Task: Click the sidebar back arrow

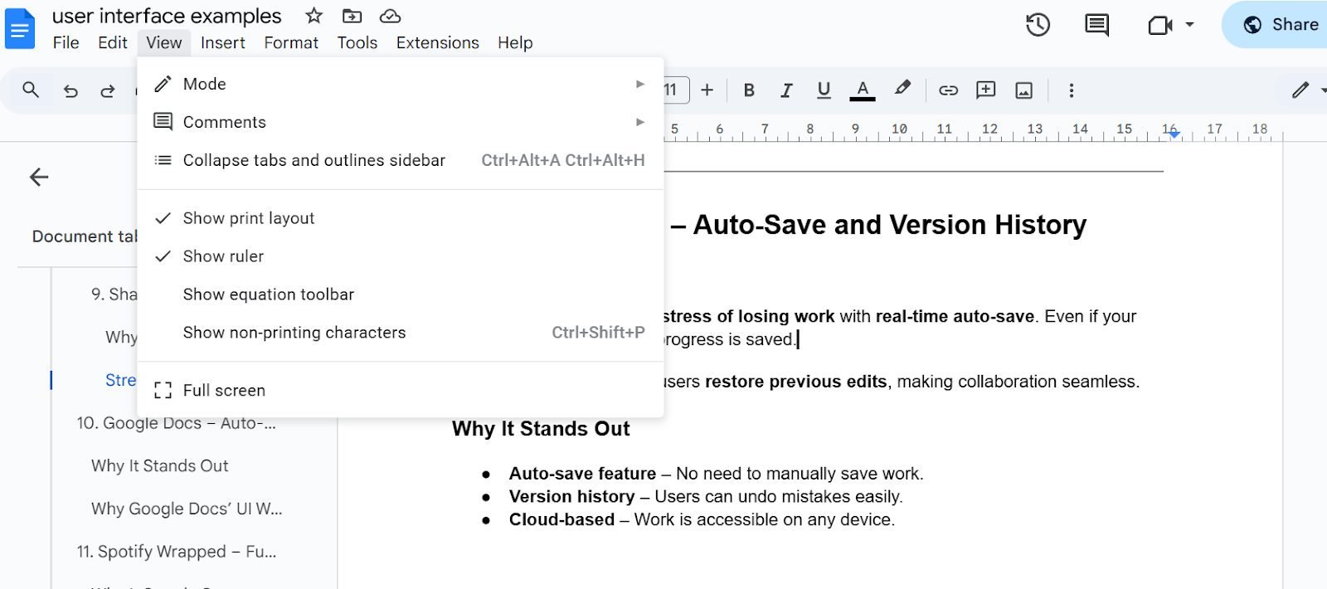Action: click(39, 177)
